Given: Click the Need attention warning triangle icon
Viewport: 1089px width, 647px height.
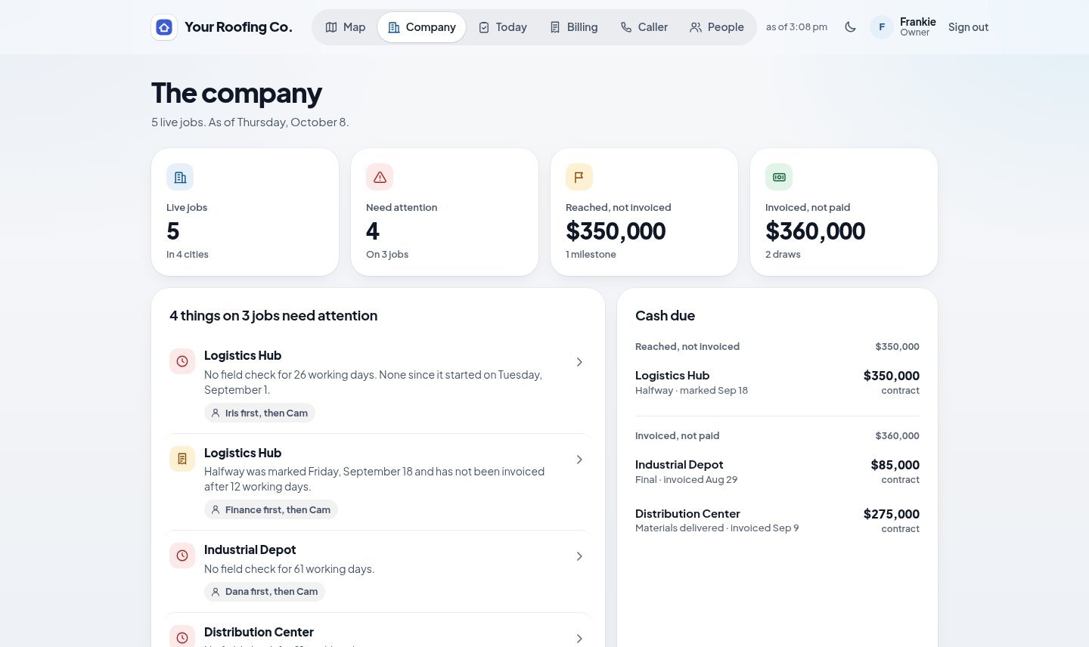Looking at the screenshot, I should (380, 177).
